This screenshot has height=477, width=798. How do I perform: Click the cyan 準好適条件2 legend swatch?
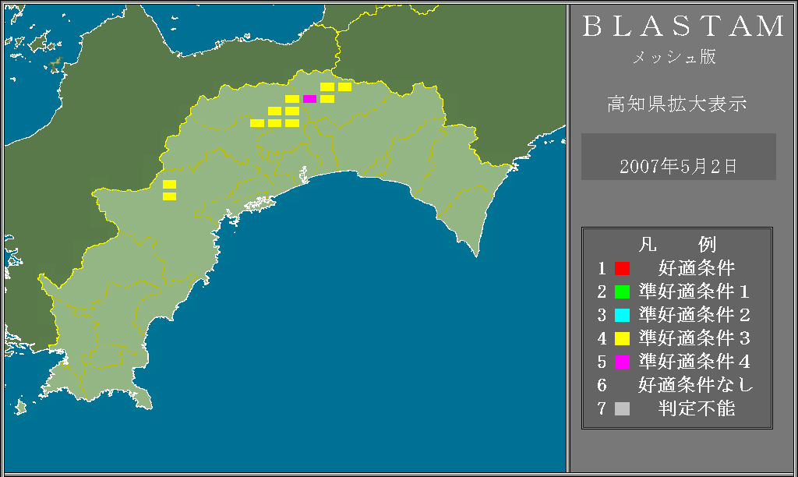(x=622, y=315)
